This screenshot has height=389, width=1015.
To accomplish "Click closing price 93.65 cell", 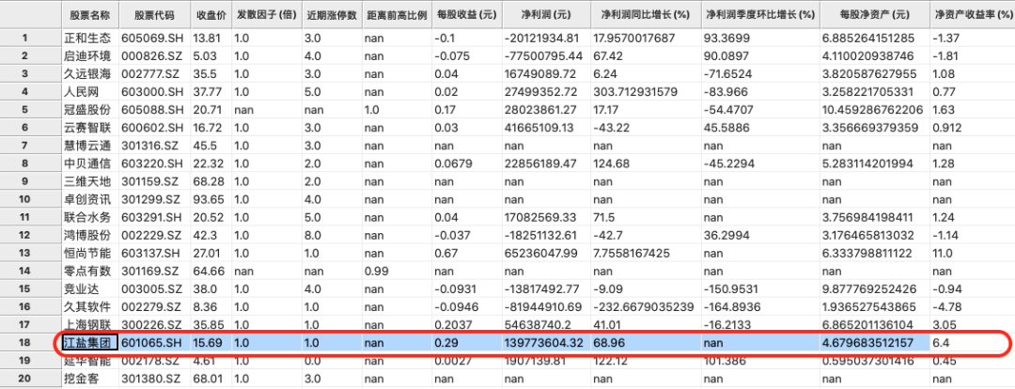I will [211, 198].
